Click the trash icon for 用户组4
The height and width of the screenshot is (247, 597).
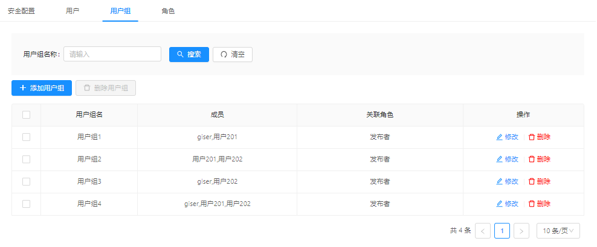532,204
